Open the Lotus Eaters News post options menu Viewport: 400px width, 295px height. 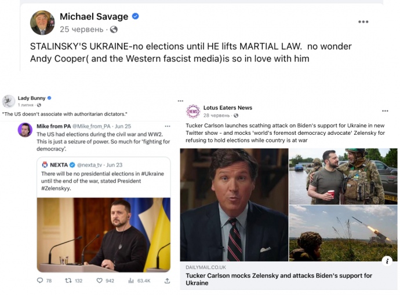(385, 110)
